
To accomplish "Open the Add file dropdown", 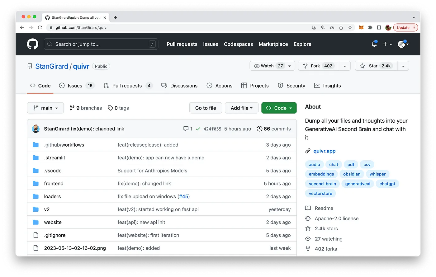I will click(x=242, y=108).
